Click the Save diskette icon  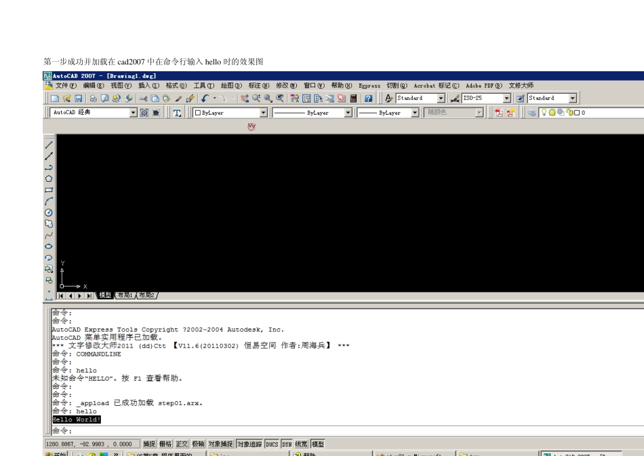tap(79, 98)
